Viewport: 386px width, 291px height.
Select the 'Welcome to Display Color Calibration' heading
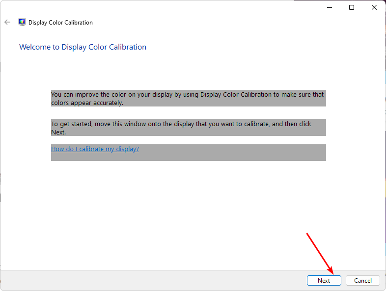(x=83, y=47)
